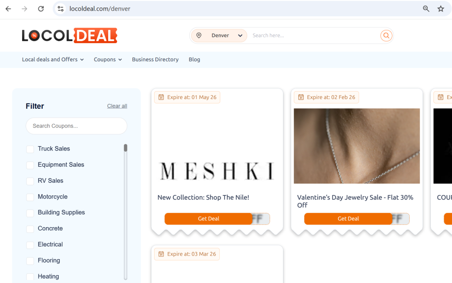Click the filter list scrollbar thumb
The height and width of the screenshot is (283, 452).
tap(125, 148)
